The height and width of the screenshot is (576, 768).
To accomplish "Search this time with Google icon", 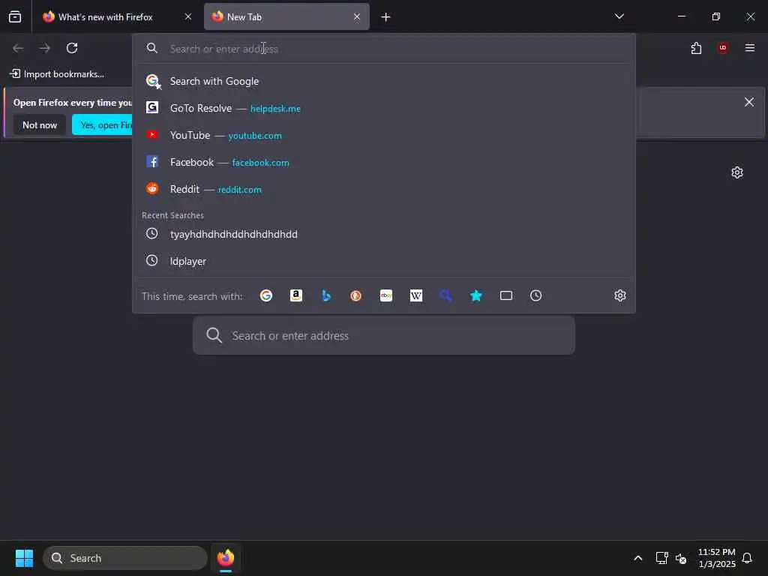I will point(266,295).
